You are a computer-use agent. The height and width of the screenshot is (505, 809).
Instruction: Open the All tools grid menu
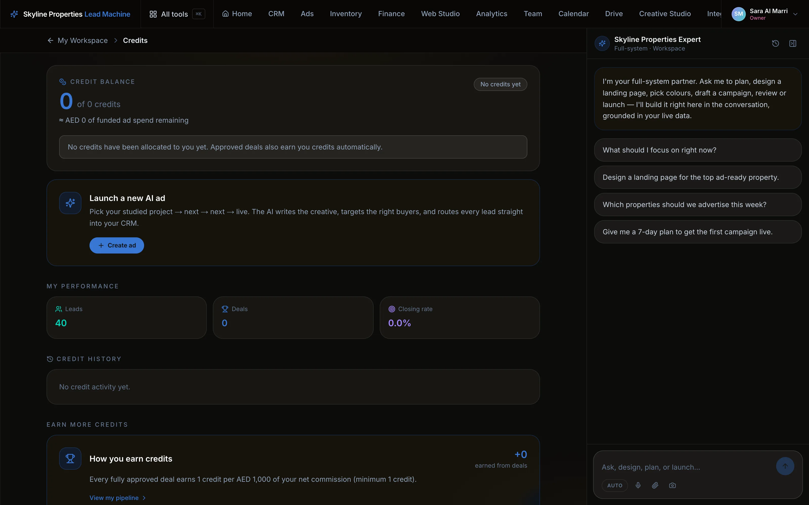point(168,14)
